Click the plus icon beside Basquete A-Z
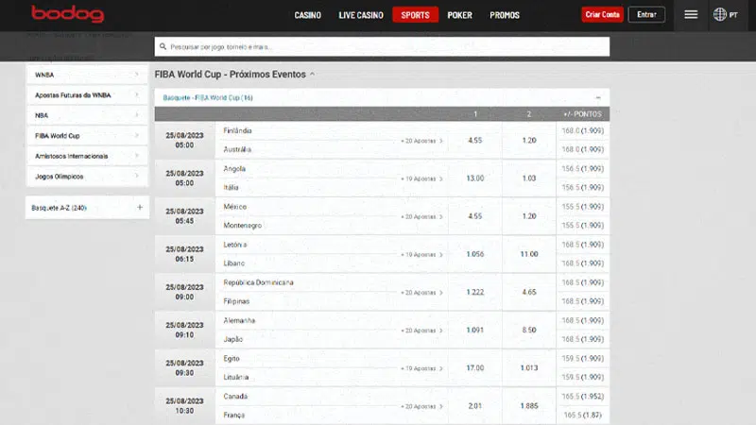The image size is (756, 425). [x=140, y=207]
